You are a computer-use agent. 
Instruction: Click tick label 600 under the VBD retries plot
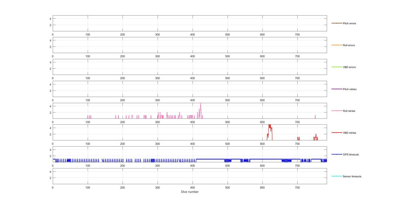pyautogui.click(x=262, y=144)
